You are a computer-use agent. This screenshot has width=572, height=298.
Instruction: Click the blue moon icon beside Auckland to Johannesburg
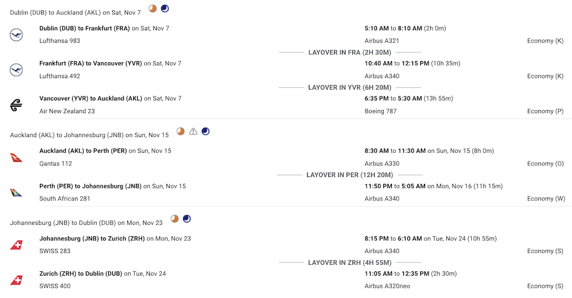tap(206, 131)
